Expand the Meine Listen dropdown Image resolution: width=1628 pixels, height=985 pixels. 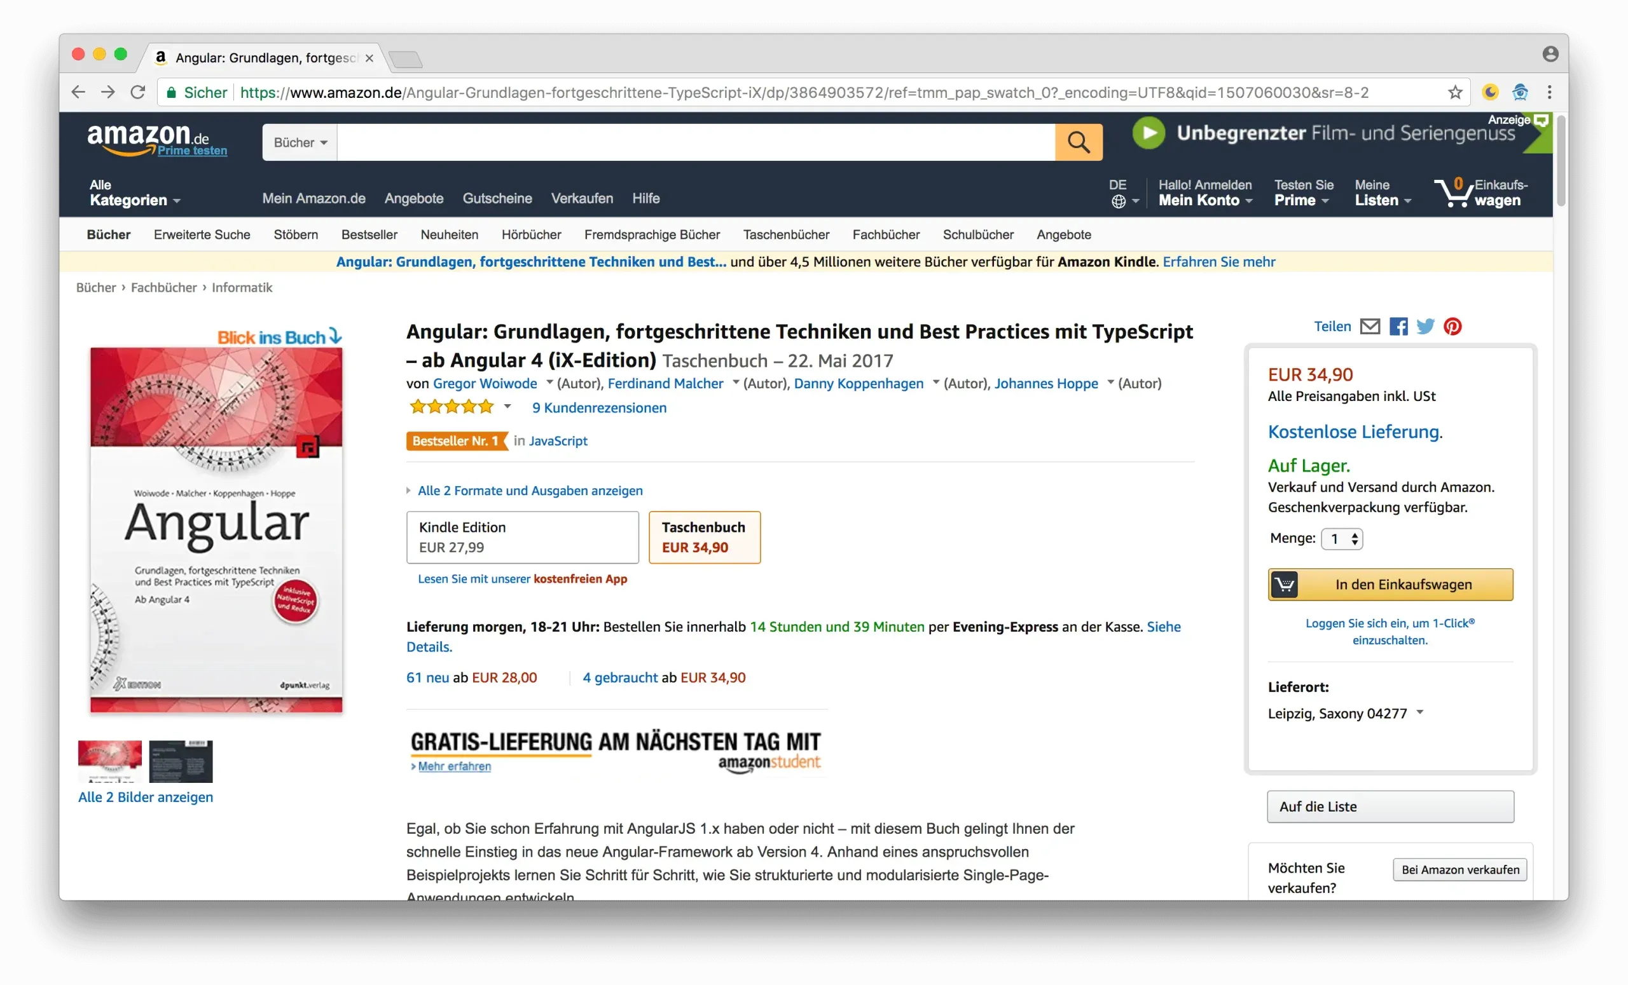[1383, 193]
